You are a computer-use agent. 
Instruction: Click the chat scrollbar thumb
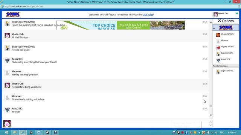point(211,106)
